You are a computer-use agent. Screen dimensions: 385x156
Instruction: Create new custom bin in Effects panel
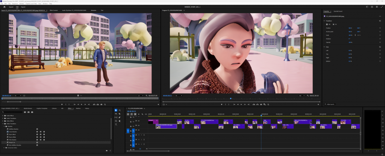tap(106, 150)
